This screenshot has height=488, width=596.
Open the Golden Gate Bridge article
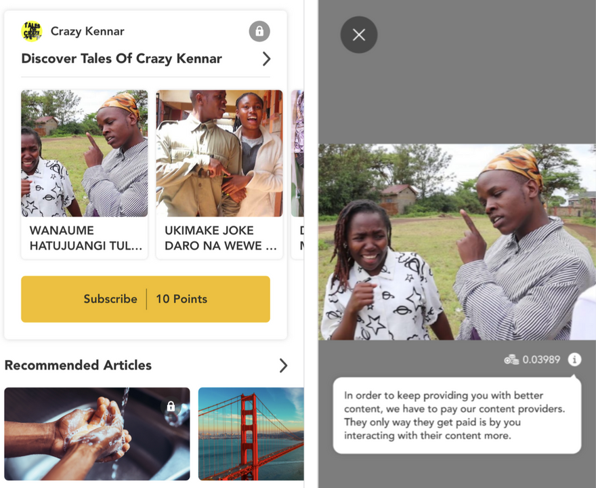pos(251,434)
